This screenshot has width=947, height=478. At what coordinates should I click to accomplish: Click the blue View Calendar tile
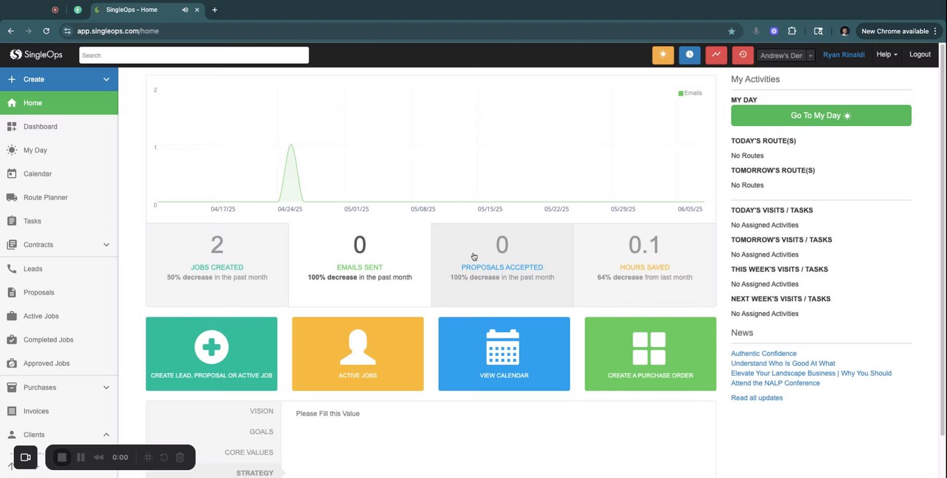pos(504,354)
